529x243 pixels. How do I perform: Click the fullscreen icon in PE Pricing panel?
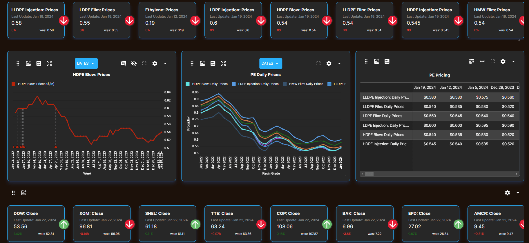tap(492, 61)
